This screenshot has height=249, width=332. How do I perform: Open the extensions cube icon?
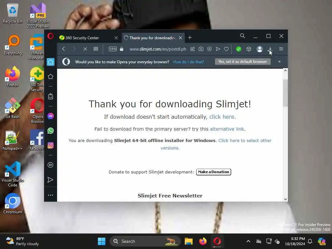249,49
